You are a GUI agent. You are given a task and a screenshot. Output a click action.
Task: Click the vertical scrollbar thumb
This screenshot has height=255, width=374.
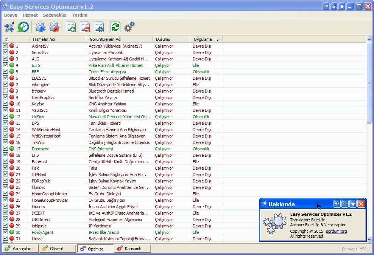pos(369,83)
